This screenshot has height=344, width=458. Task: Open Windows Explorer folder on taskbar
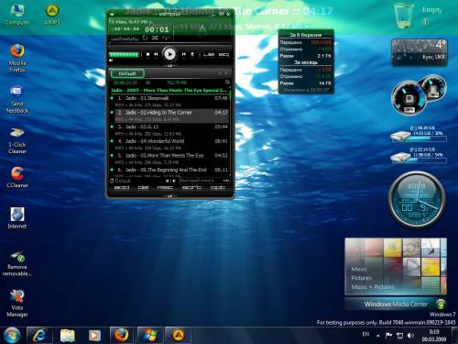[67, 336]
